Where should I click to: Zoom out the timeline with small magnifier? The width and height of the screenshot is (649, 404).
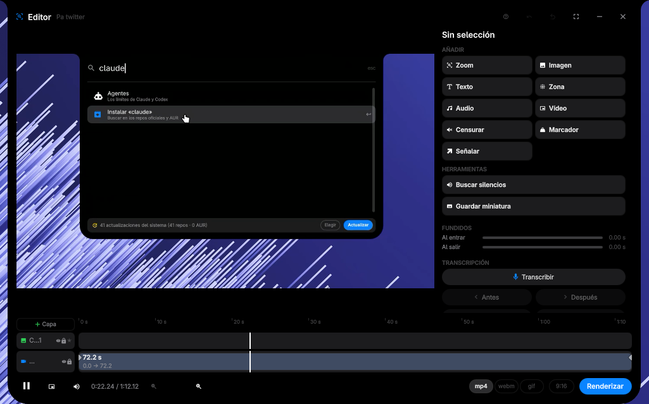(154, 386)
